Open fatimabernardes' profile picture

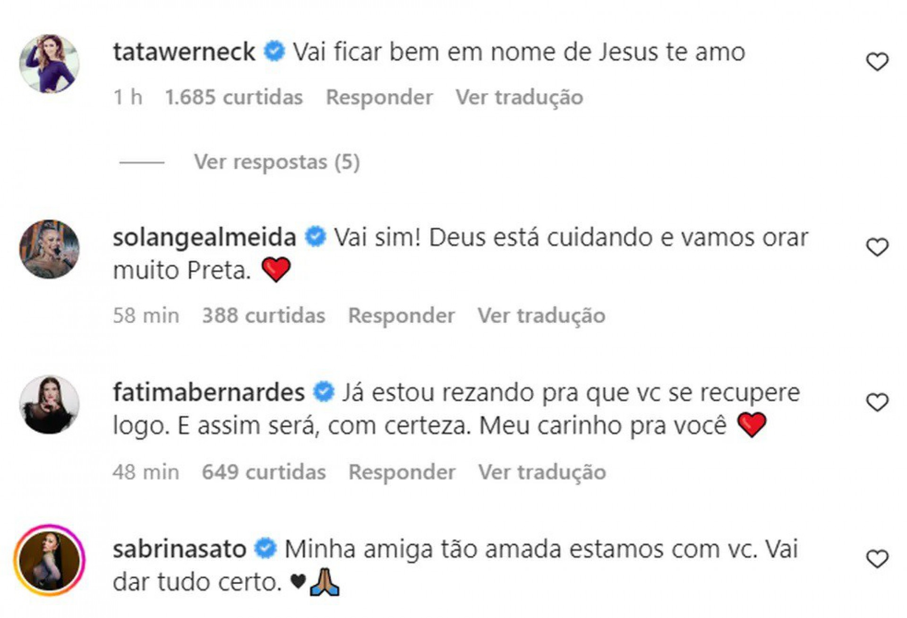pos(49,405)
